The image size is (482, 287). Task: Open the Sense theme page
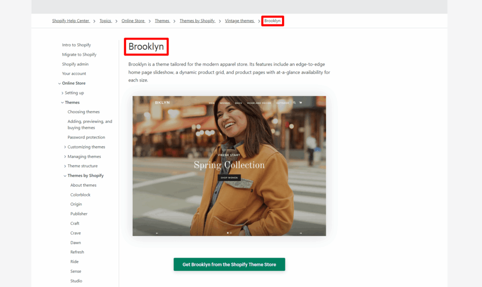point(76,271)
